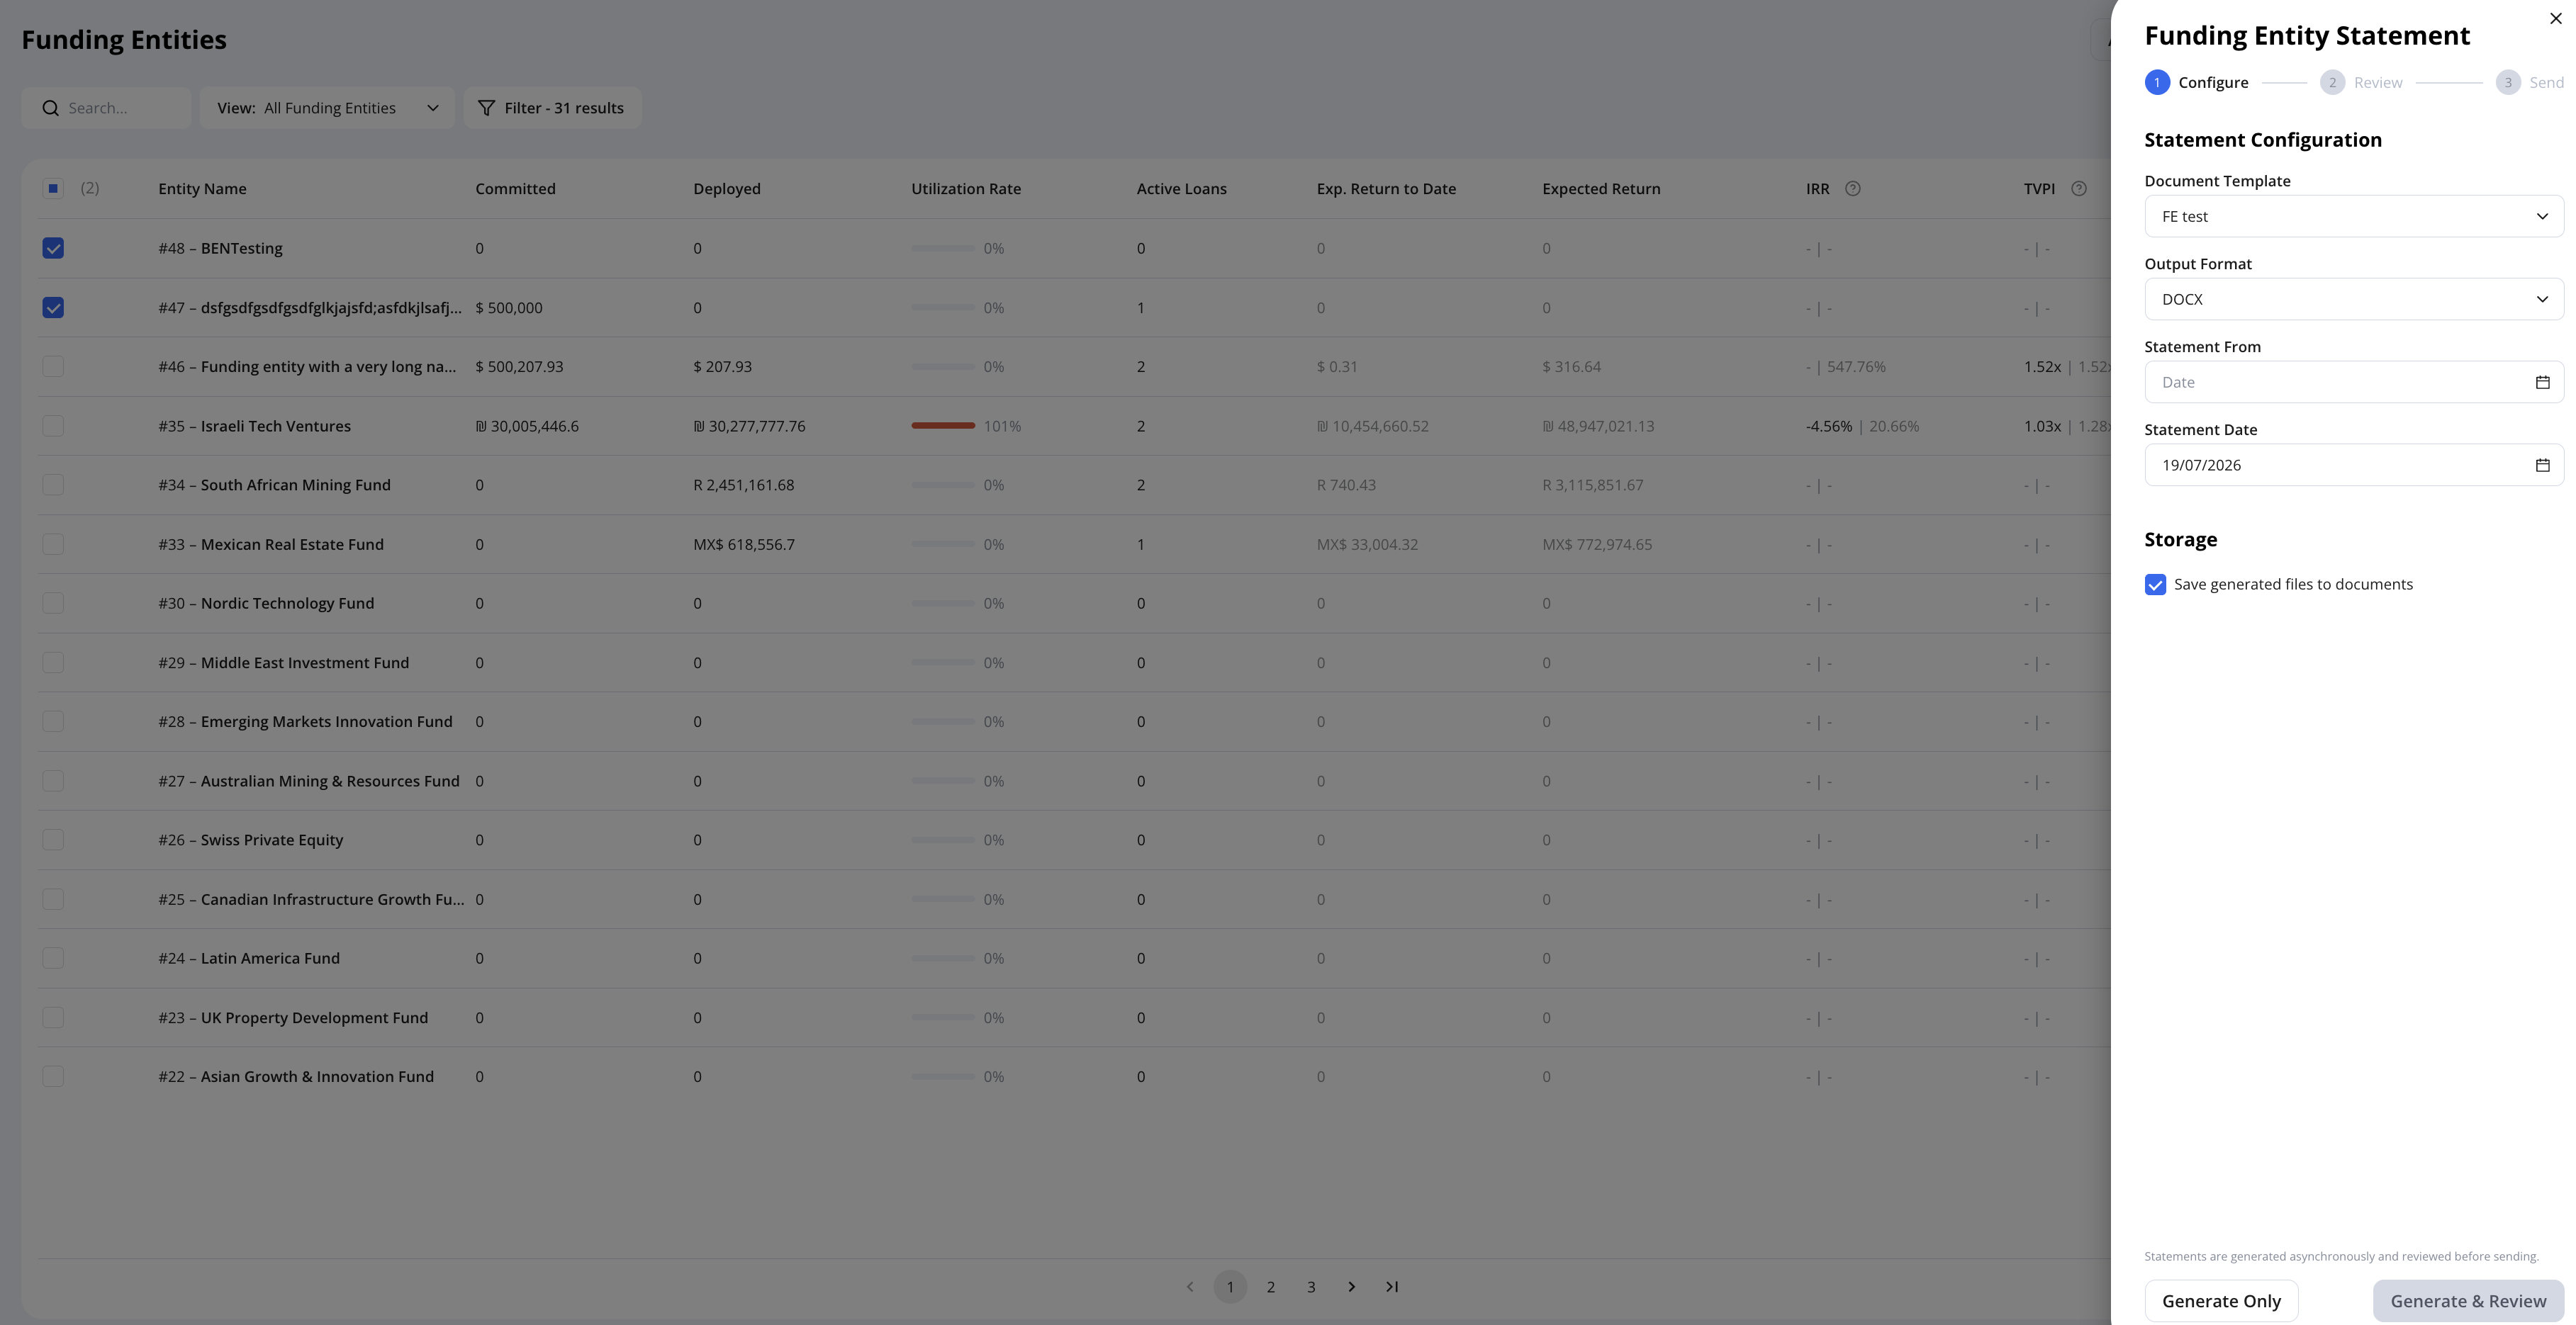Open Filter - 31 results button

(552, 108)
